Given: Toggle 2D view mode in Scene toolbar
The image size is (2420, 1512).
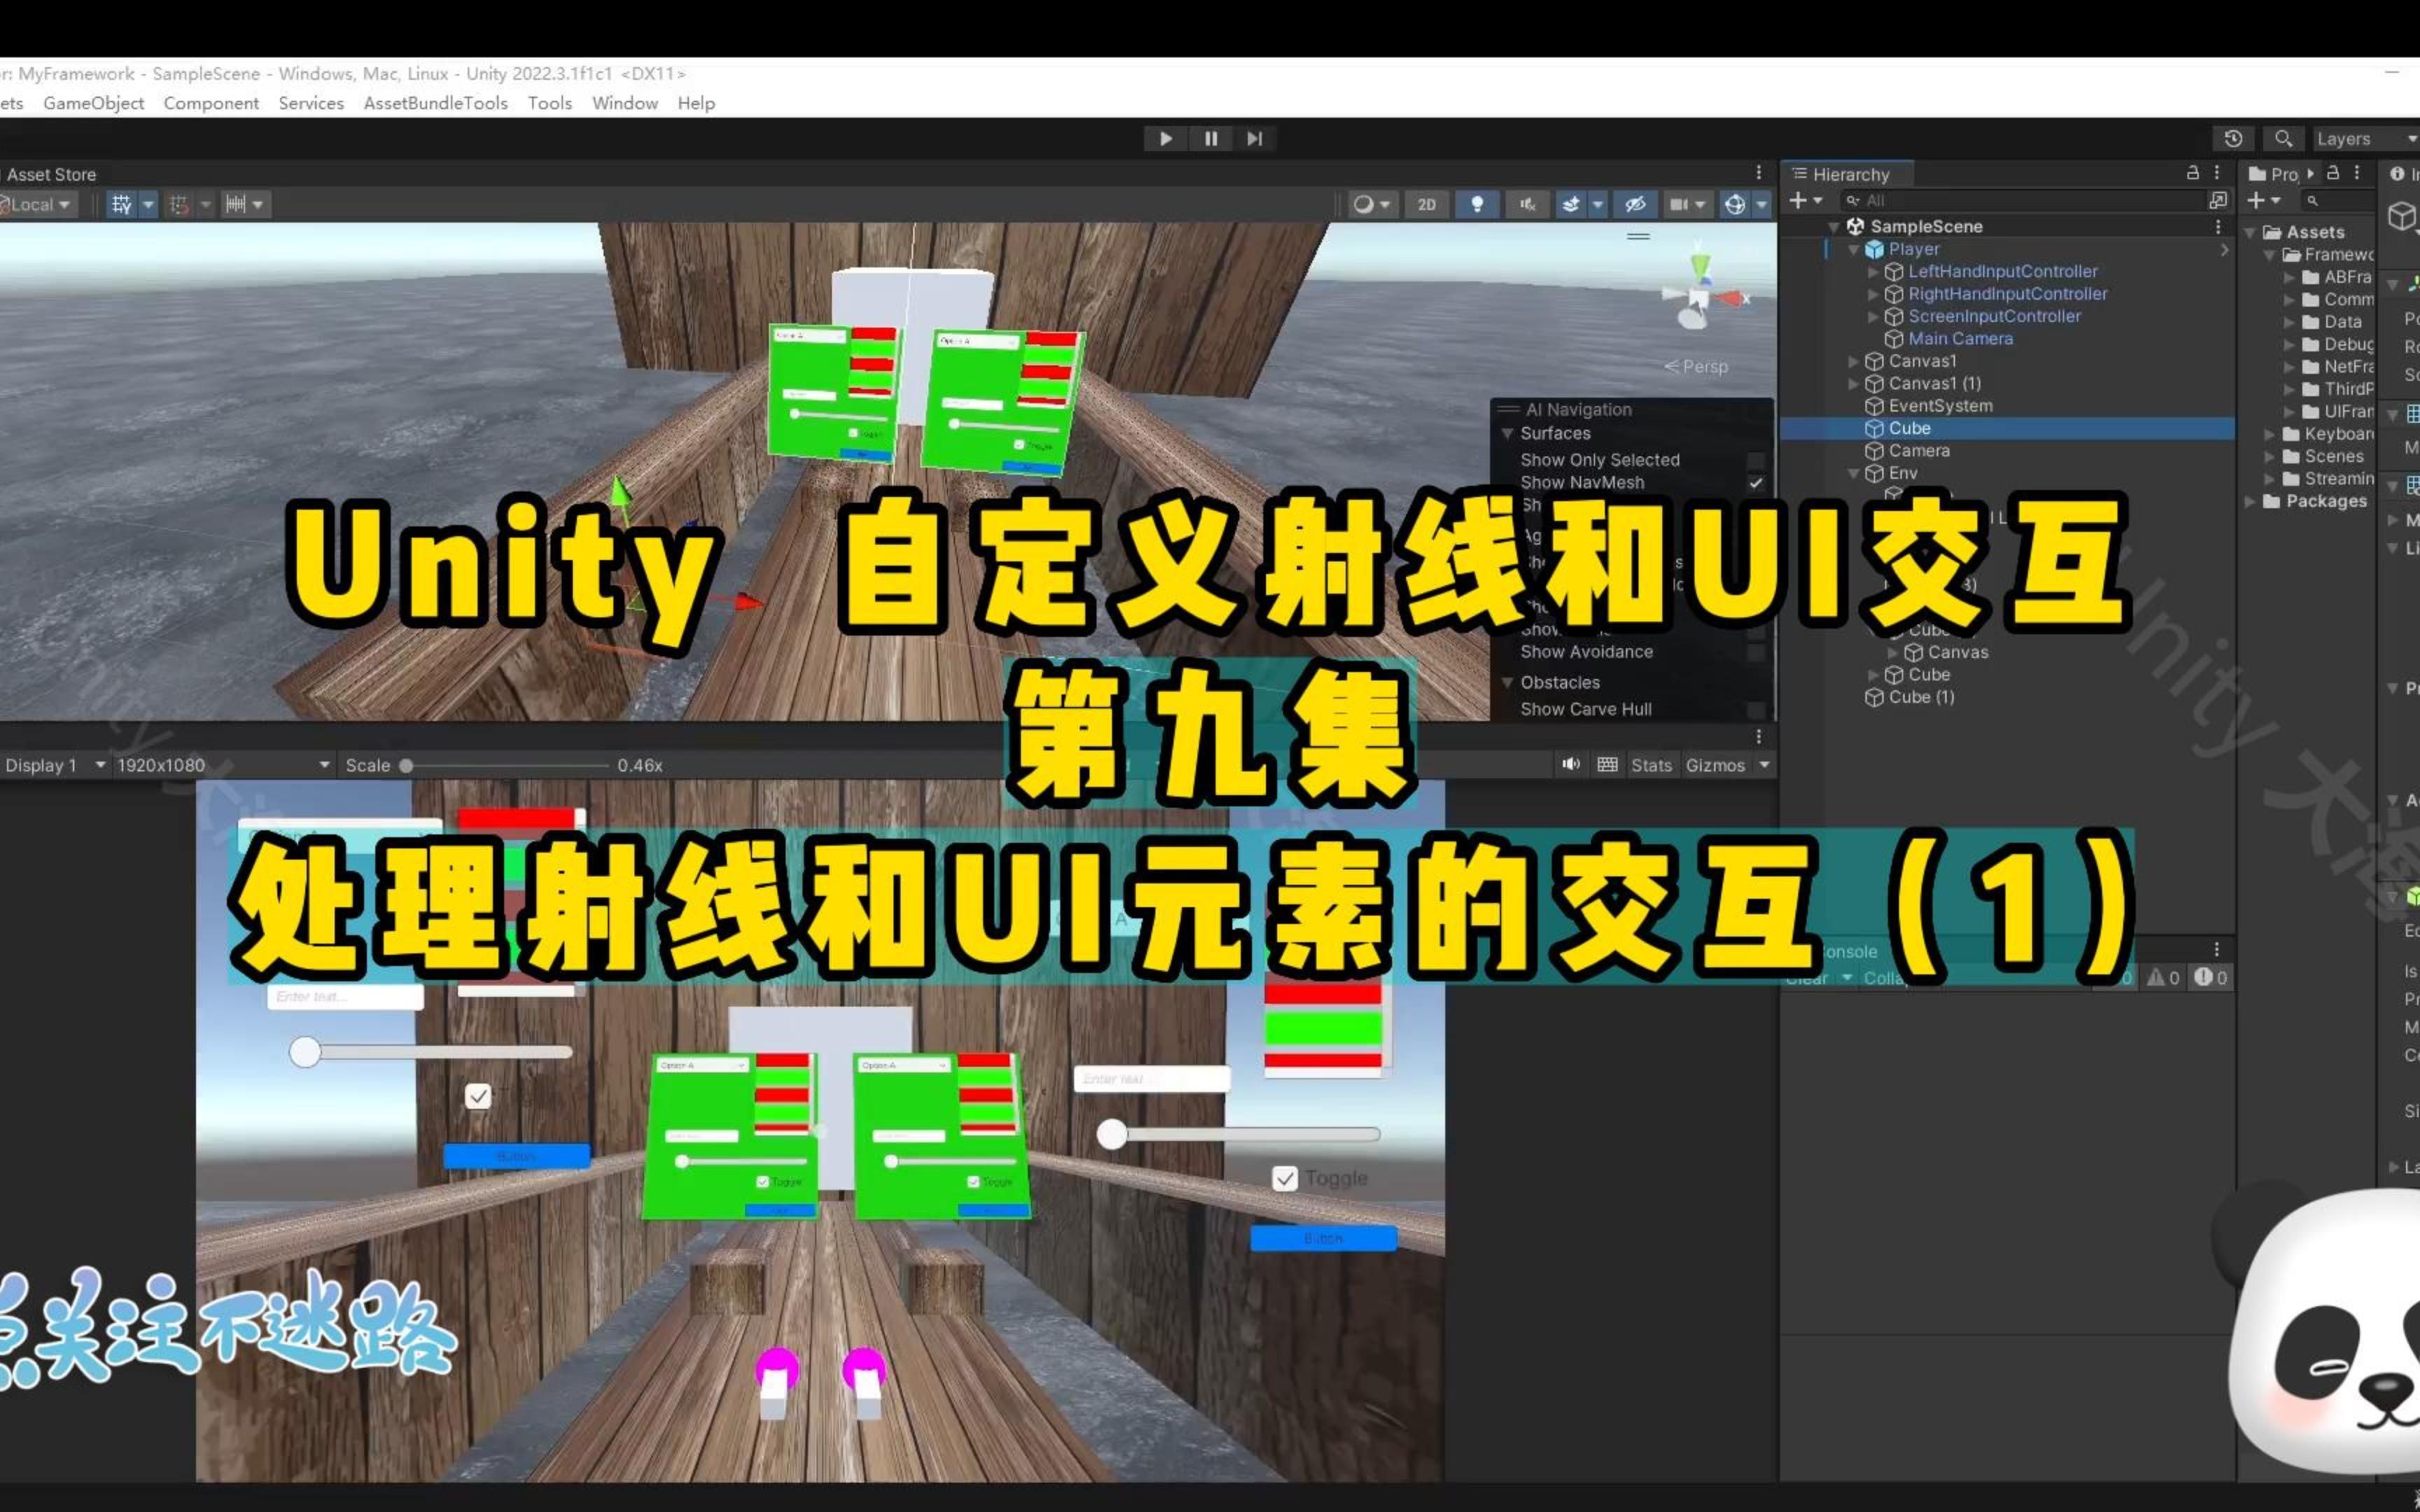Looking at the screenshot, I should (x=1426, y=204).
